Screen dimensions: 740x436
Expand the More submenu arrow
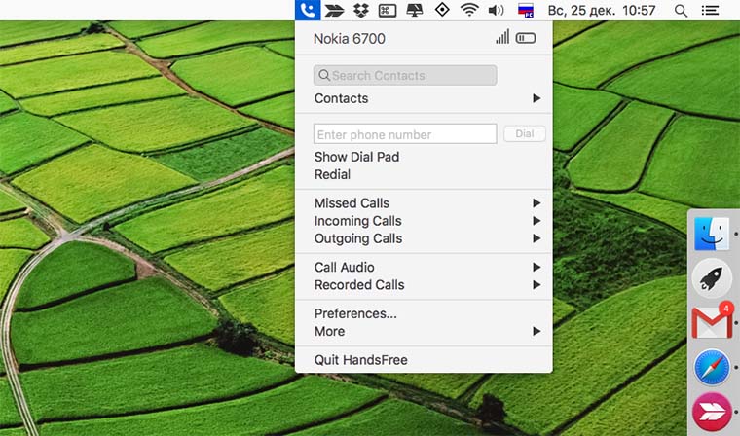click(536, 331)
